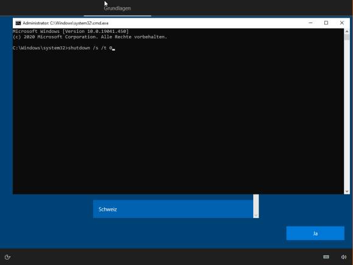This screenshot has width=353, height=265.
Task: Minimize the Administrator cmd.exe window
Action: (x=310, y=23)
